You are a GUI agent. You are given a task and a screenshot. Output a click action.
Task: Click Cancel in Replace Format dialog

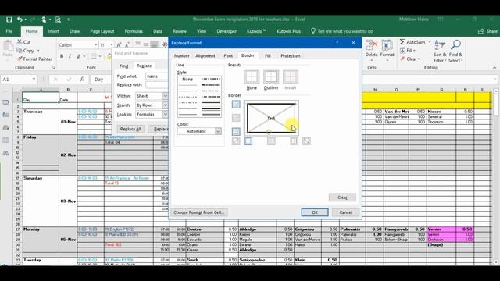pos(345,212)
